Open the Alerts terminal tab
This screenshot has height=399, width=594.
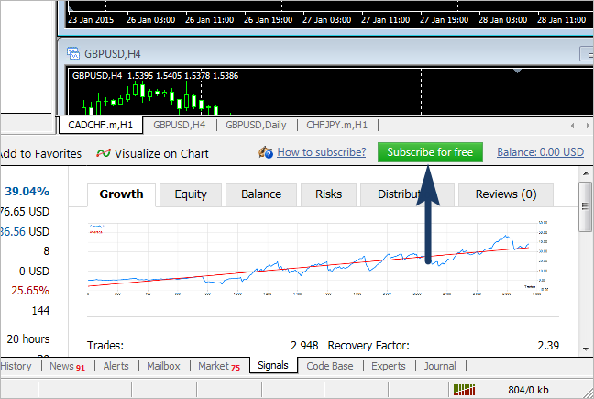(115, 366)
